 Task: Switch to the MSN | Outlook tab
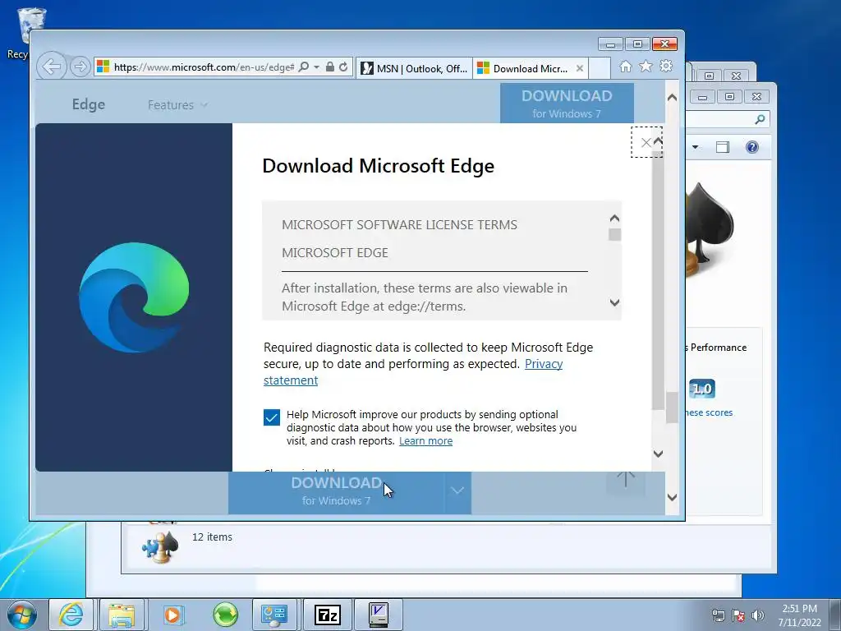(x=414, y=68)
